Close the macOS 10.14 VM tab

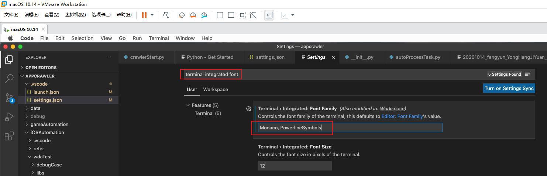pos(43,29)
